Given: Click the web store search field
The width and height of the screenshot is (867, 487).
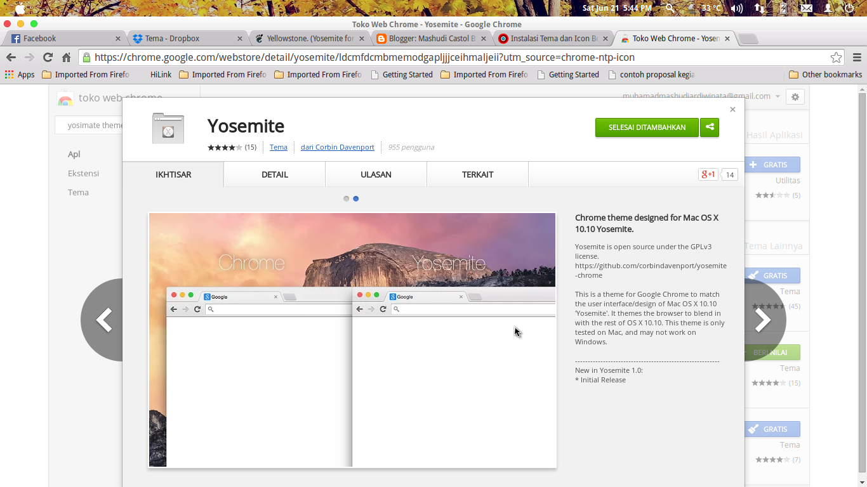Looking at the screenshot, I should click(x=89, y=125).
